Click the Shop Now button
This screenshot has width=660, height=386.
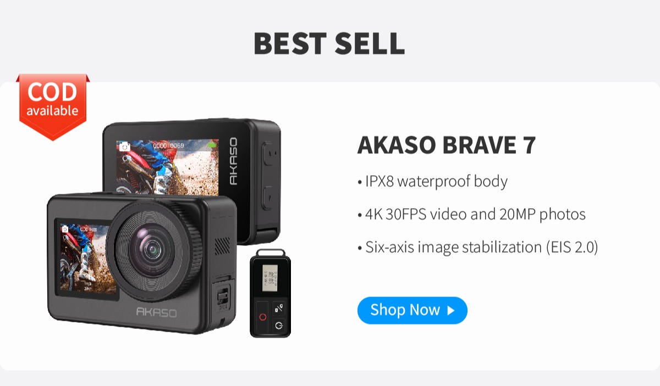(x=412, y=310)
